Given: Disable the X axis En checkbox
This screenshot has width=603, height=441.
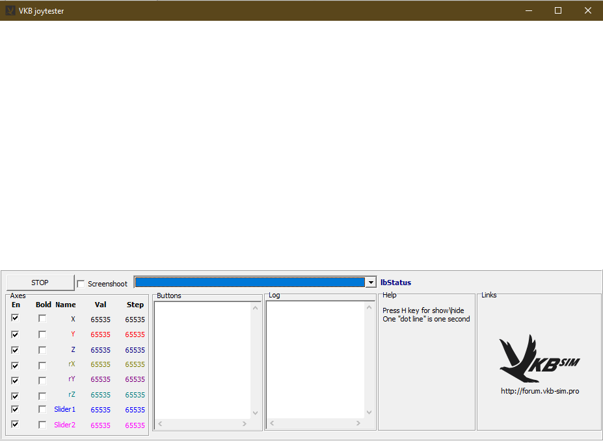Looking at the screenshot, I should click(x=15, y=318).
